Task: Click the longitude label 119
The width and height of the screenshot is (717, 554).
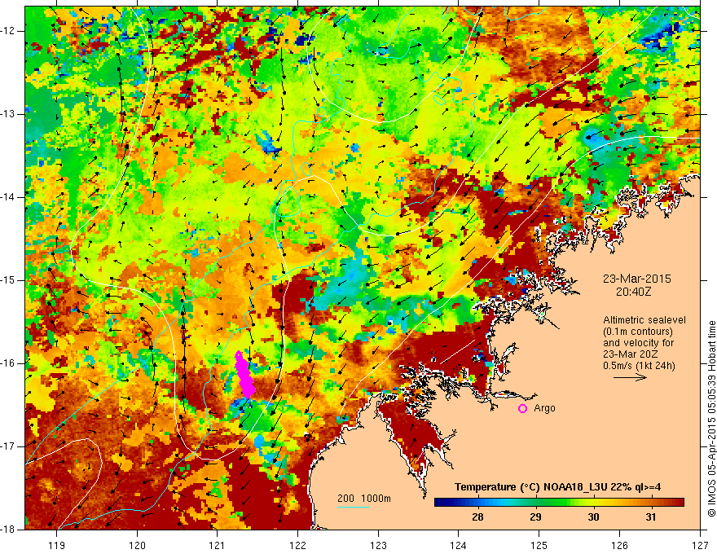Action: click(x=57, y=546)
